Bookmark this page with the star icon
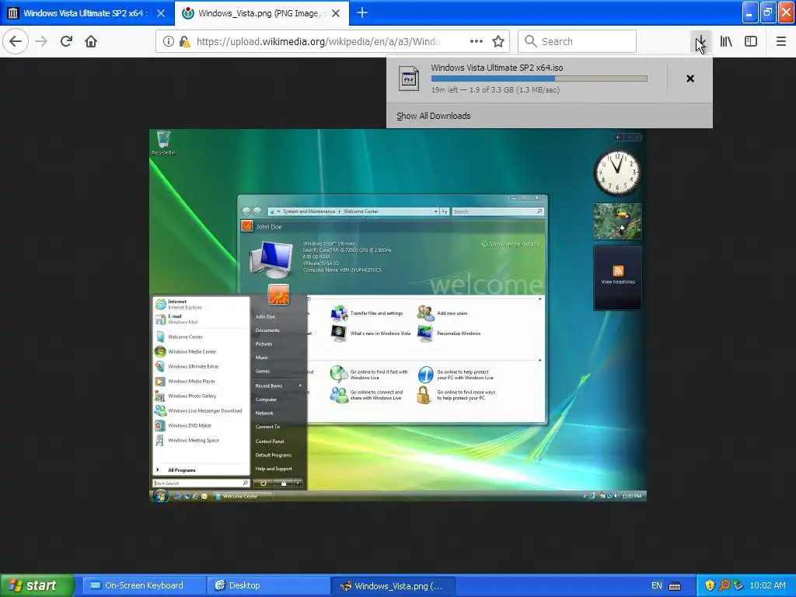 498,41
